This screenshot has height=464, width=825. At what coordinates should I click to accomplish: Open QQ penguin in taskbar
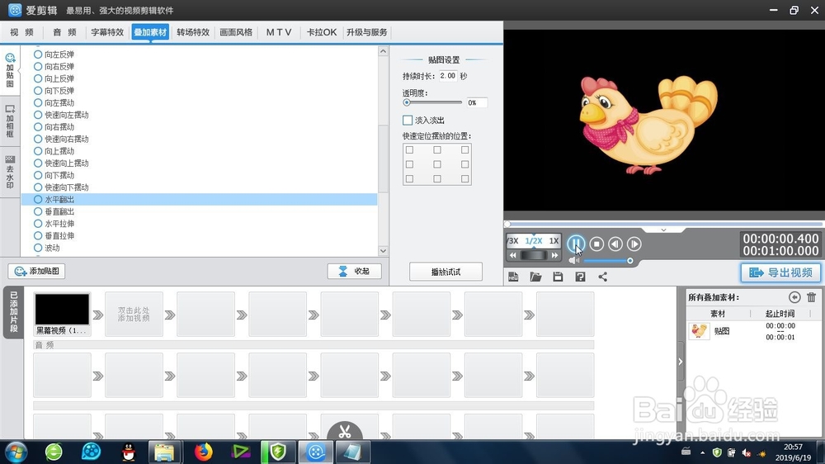point(129,452)
